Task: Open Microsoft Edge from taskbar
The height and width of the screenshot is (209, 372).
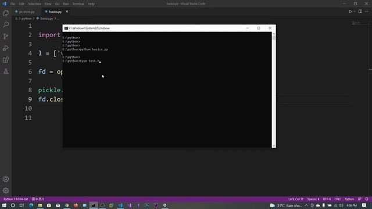Action: click(31, 205)
